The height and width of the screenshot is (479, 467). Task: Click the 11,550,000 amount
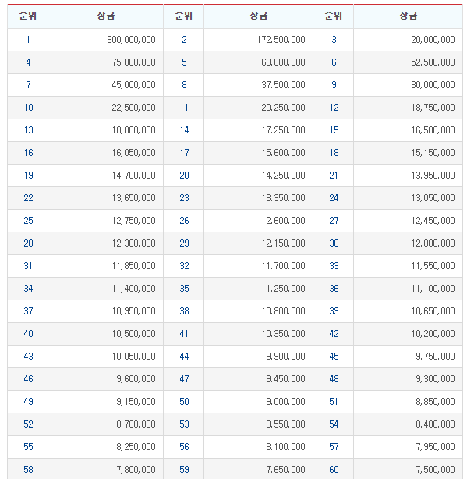[x=433, y=266]
